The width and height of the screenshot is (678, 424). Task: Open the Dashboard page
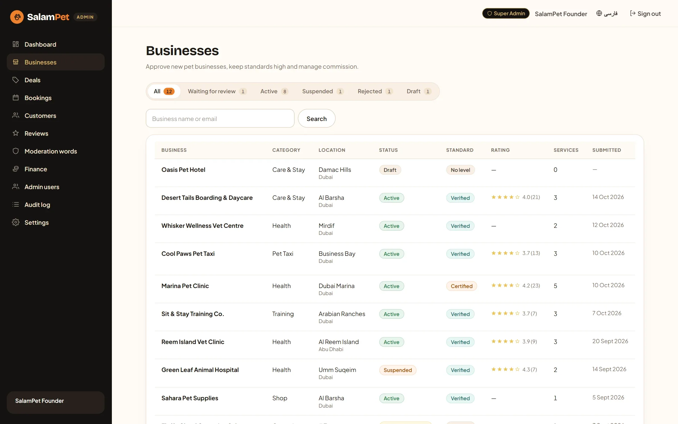click(x=56, y=44)
